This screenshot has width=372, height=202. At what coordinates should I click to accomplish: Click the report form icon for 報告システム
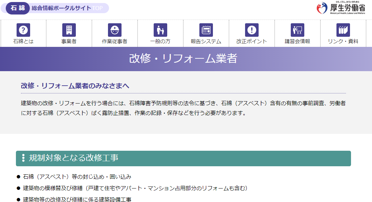click(206, 30)
